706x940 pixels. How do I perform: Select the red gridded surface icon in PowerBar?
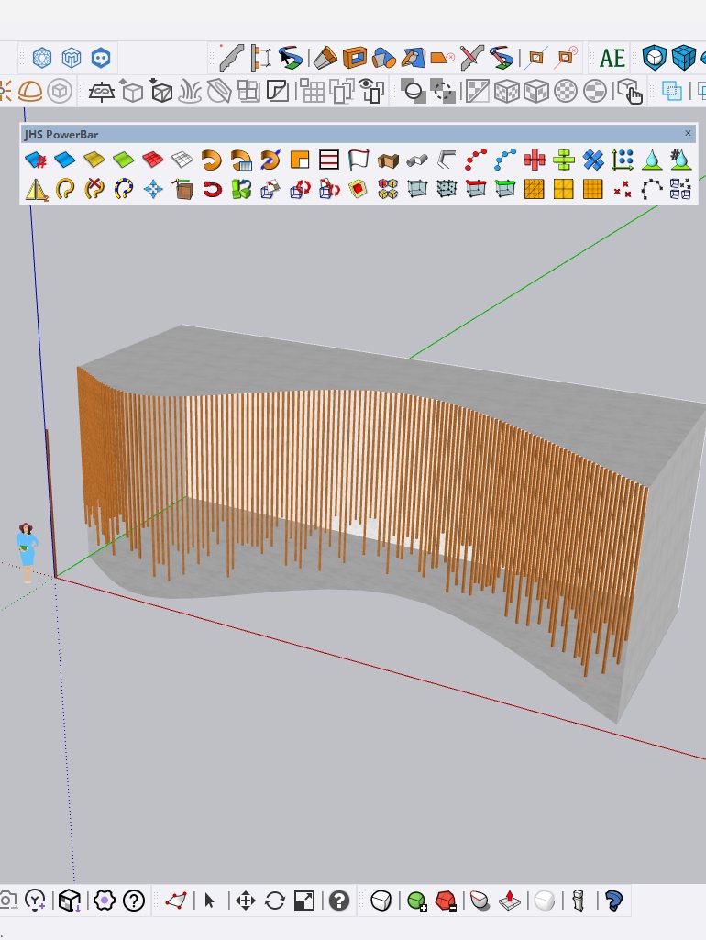click(153, 160)
